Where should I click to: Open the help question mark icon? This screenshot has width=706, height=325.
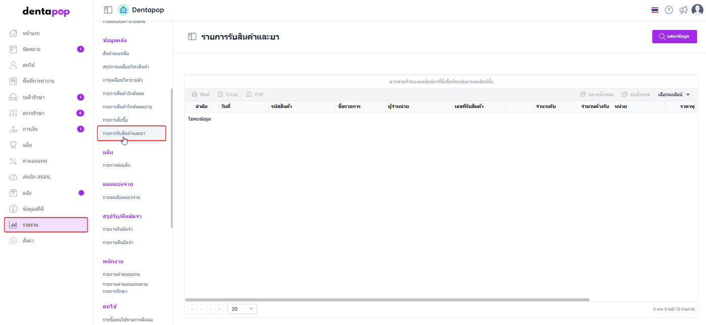(669, 10)
